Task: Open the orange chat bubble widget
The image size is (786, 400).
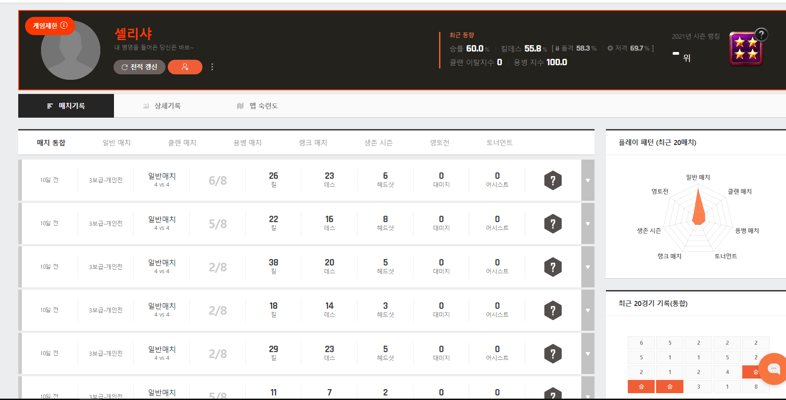Action: (773, 369)
